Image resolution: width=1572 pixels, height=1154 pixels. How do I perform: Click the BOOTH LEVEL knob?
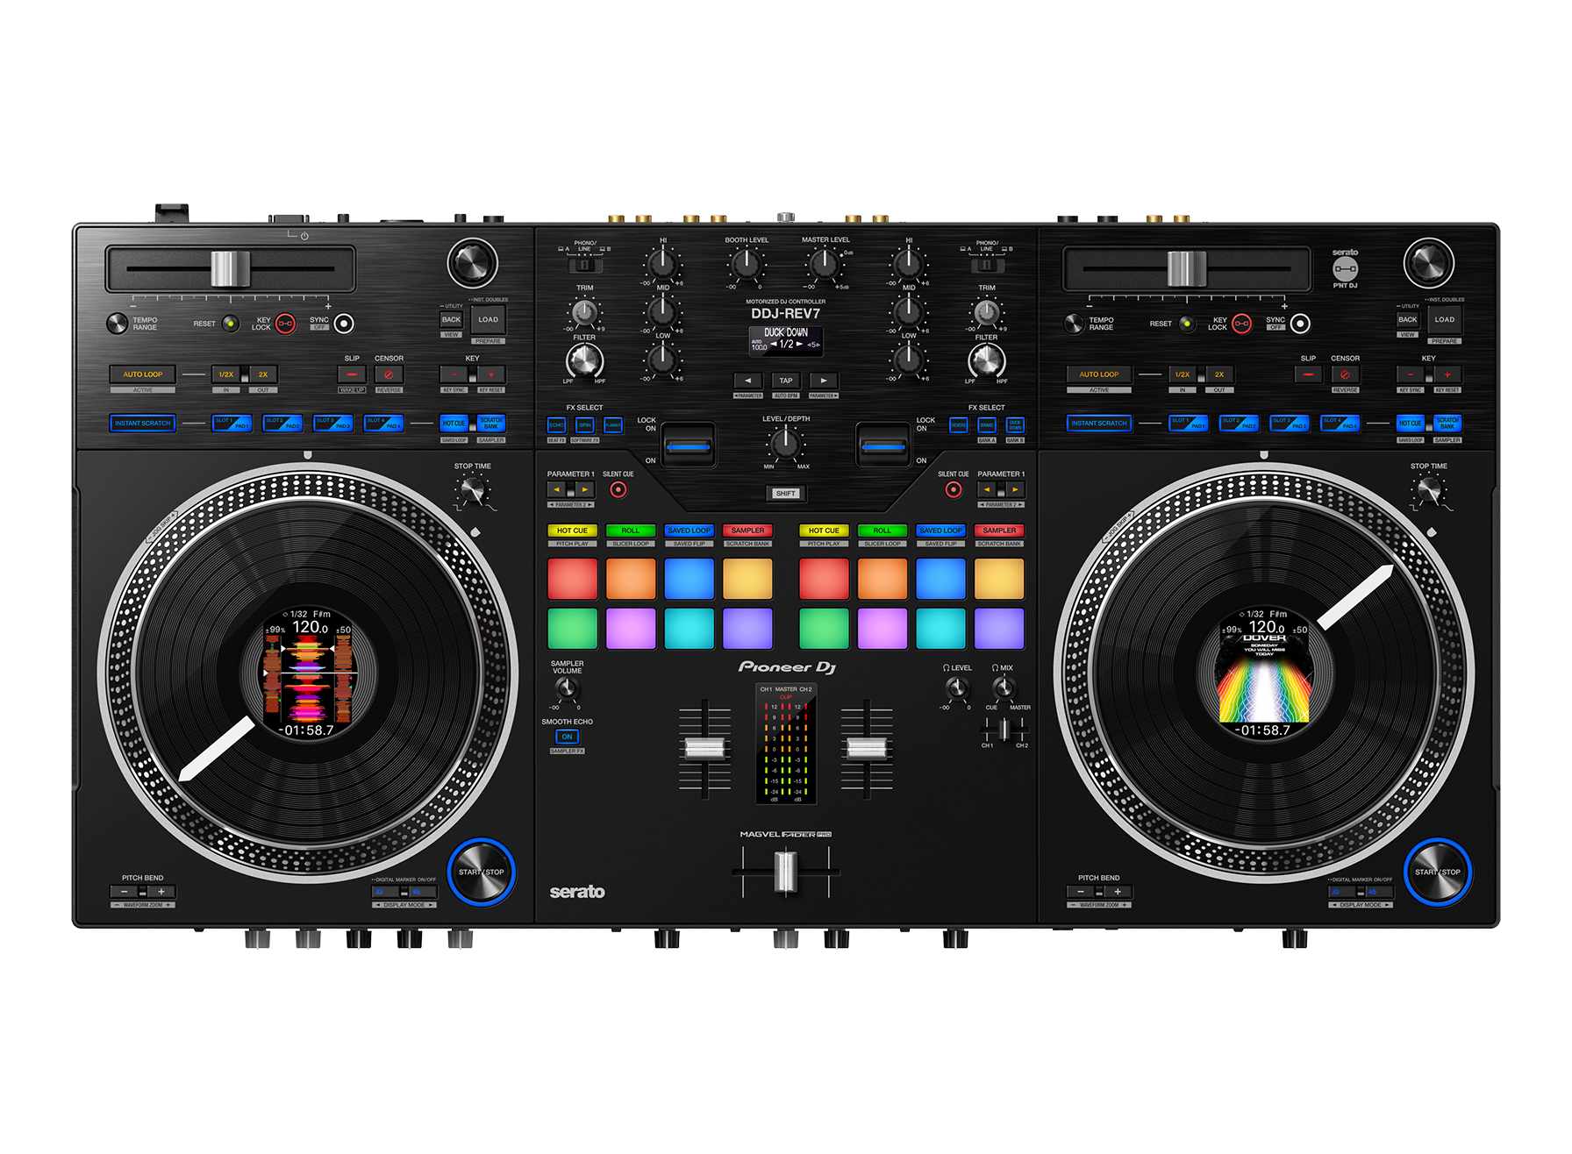[746, 263]
